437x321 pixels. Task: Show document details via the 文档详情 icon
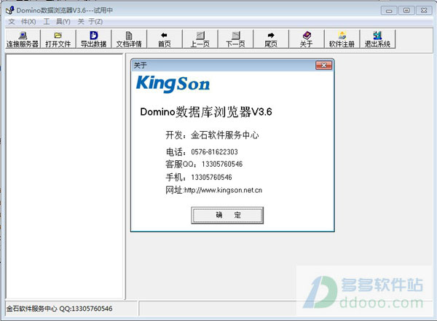pos(129,39)
